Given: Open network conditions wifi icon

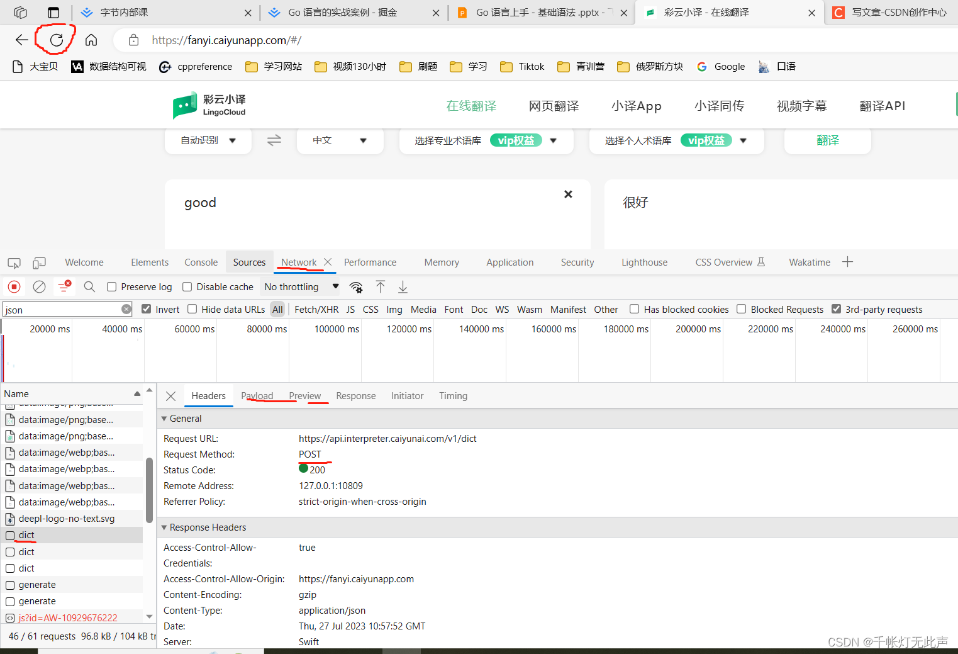Looking at the screenshot, I should [356, 287].
